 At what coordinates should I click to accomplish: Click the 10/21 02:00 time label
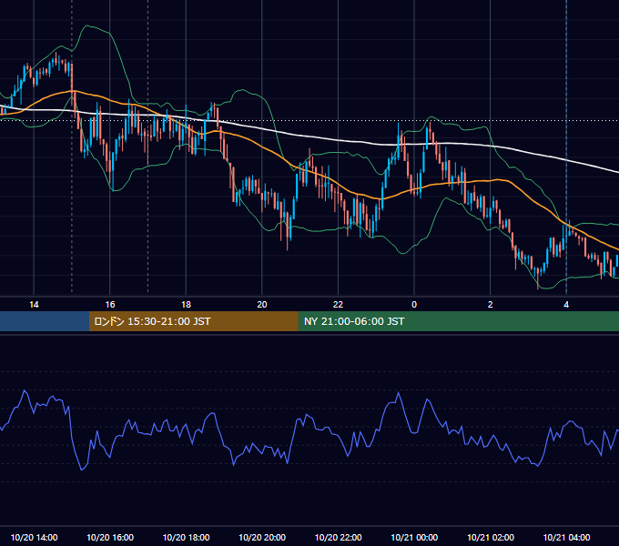491,537
